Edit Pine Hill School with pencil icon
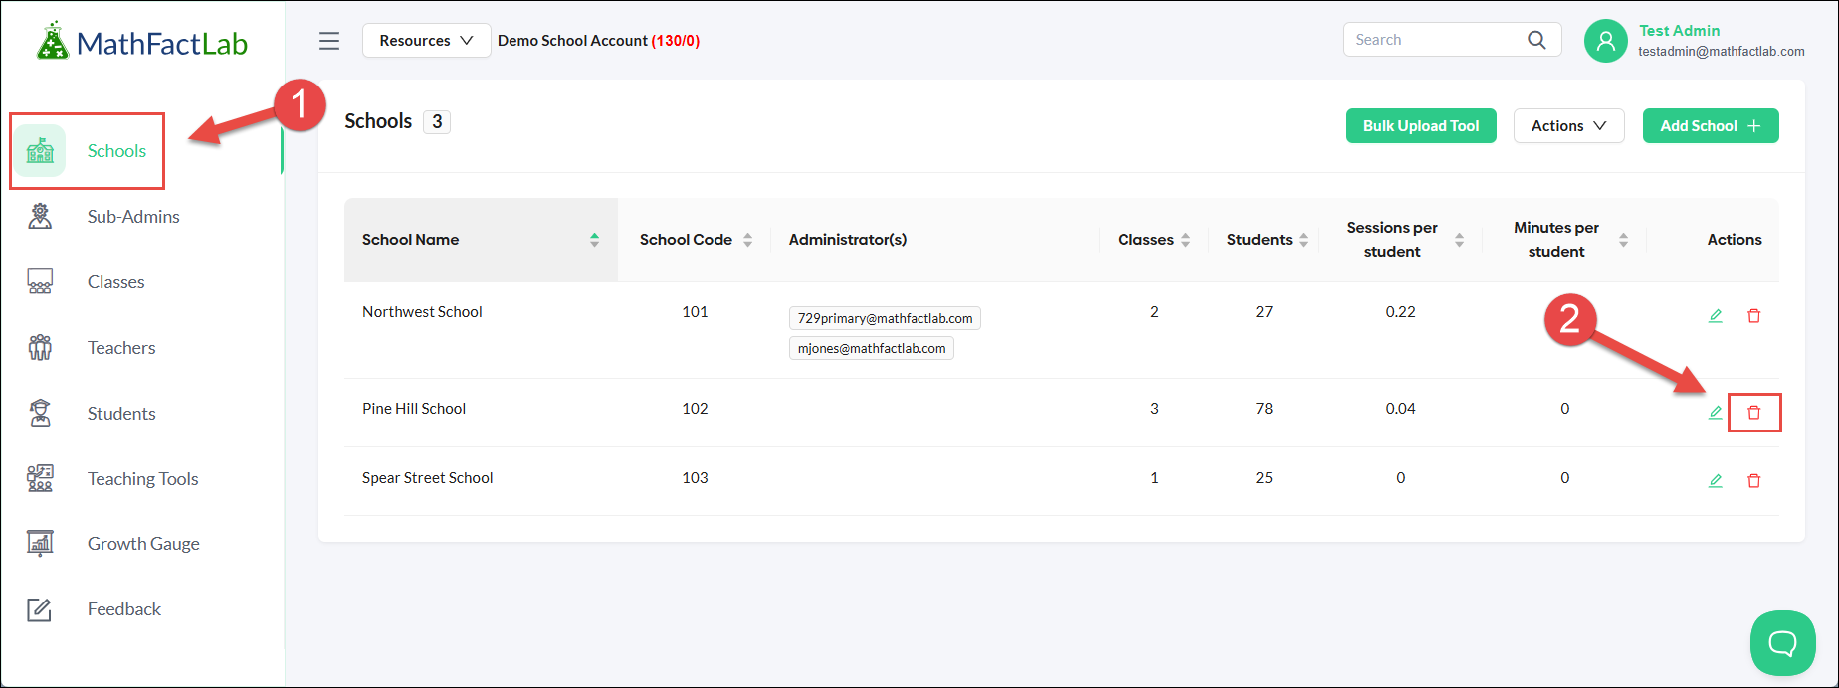Screen dimensions: 1839x688 1716,412
